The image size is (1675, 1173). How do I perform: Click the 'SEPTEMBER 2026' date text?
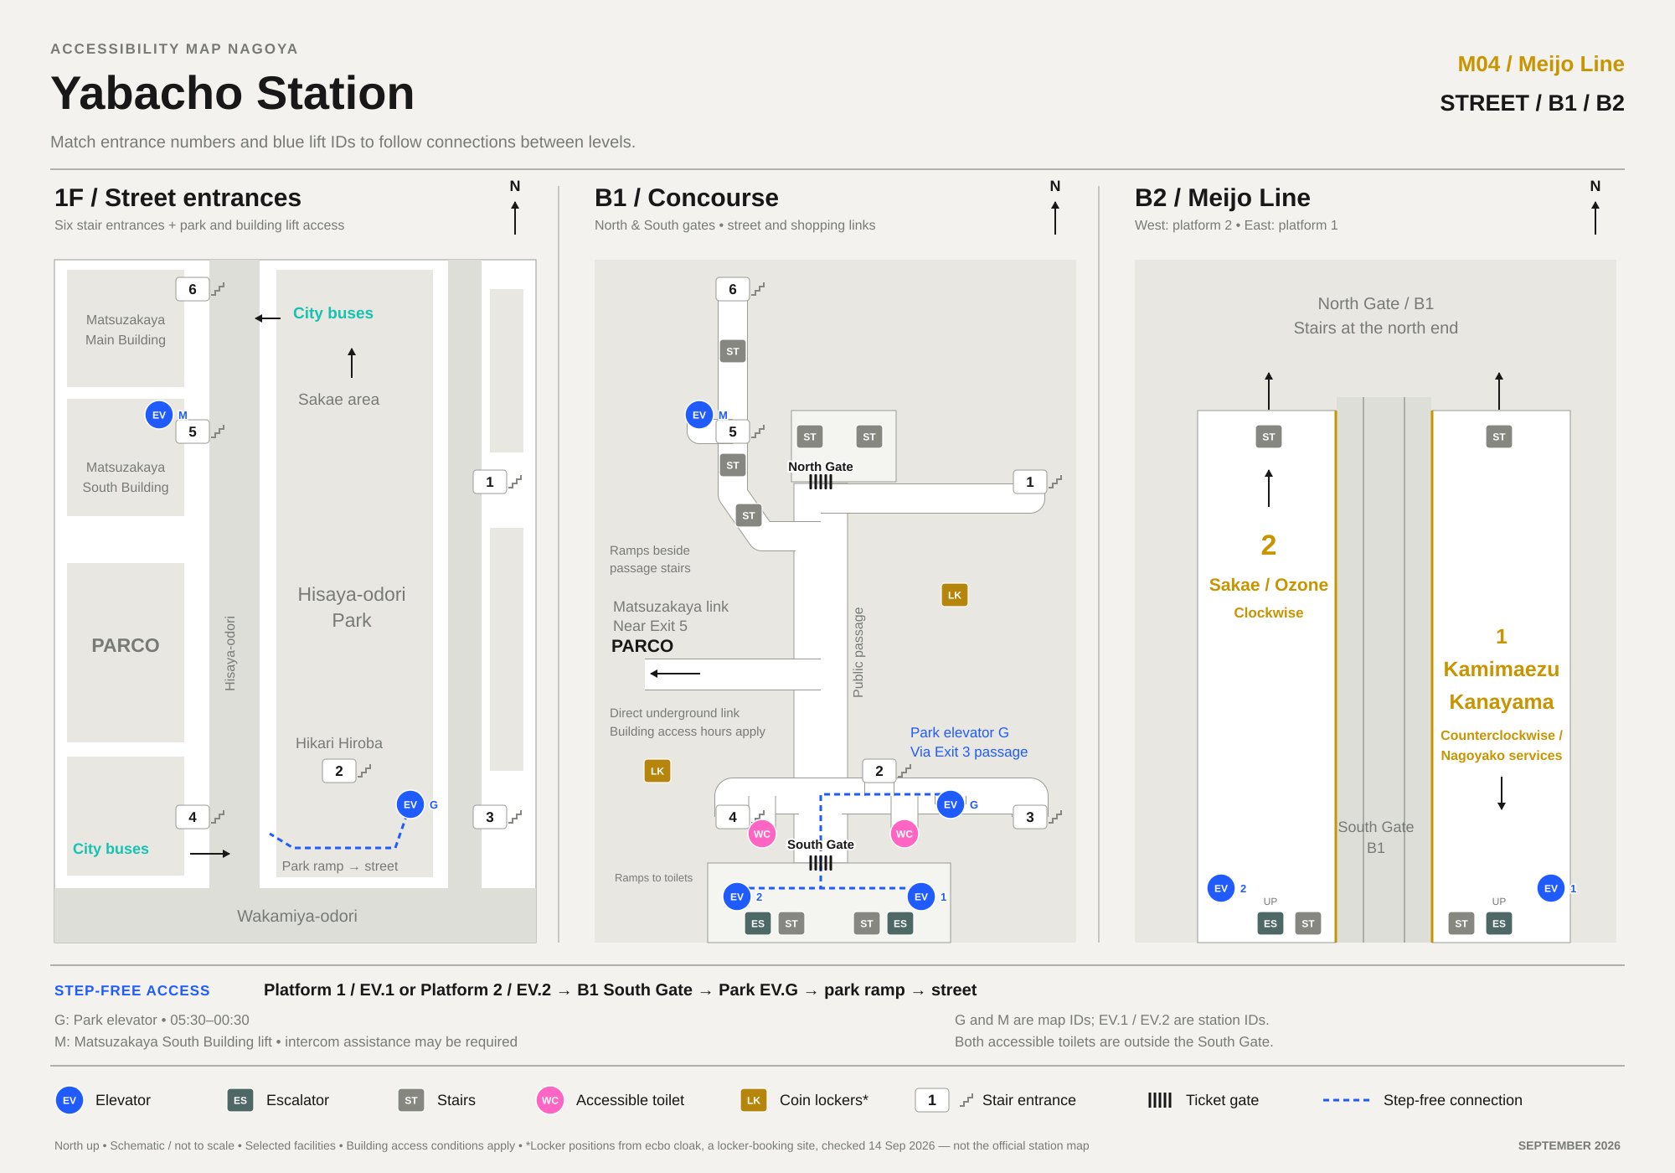coord(1569,1145)
